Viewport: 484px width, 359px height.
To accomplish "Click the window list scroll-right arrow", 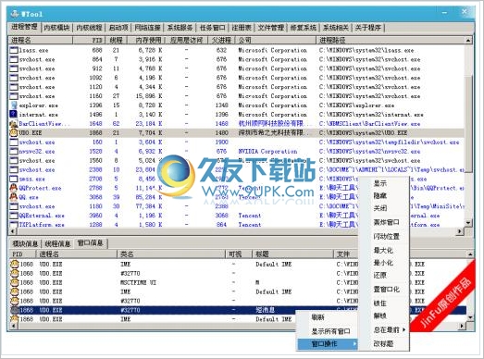I will pyautogui.click(x=462, y=326).
